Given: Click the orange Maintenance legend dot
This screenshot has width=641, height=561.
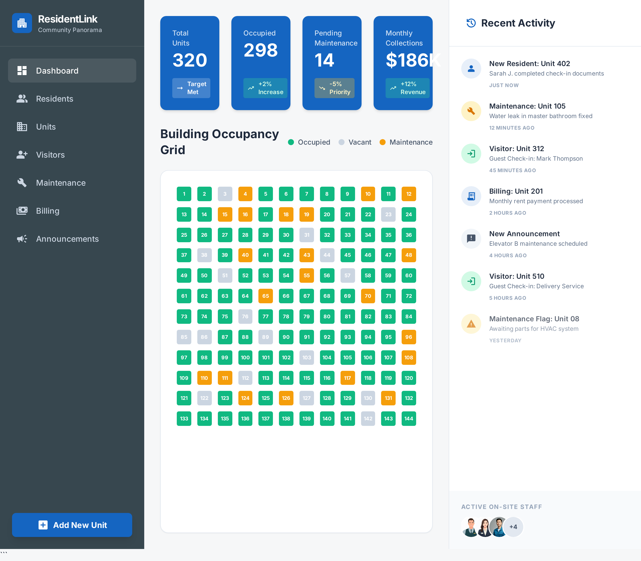Looking at the screenshot, I should (x=382, y=142).
